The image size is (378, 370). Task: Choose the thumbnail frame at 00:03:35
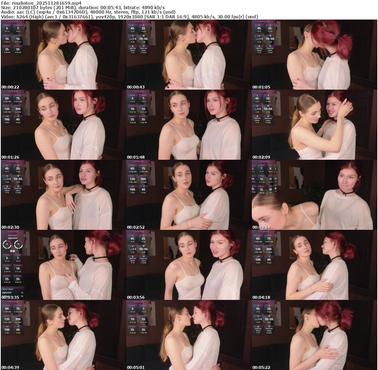(63, 265)
